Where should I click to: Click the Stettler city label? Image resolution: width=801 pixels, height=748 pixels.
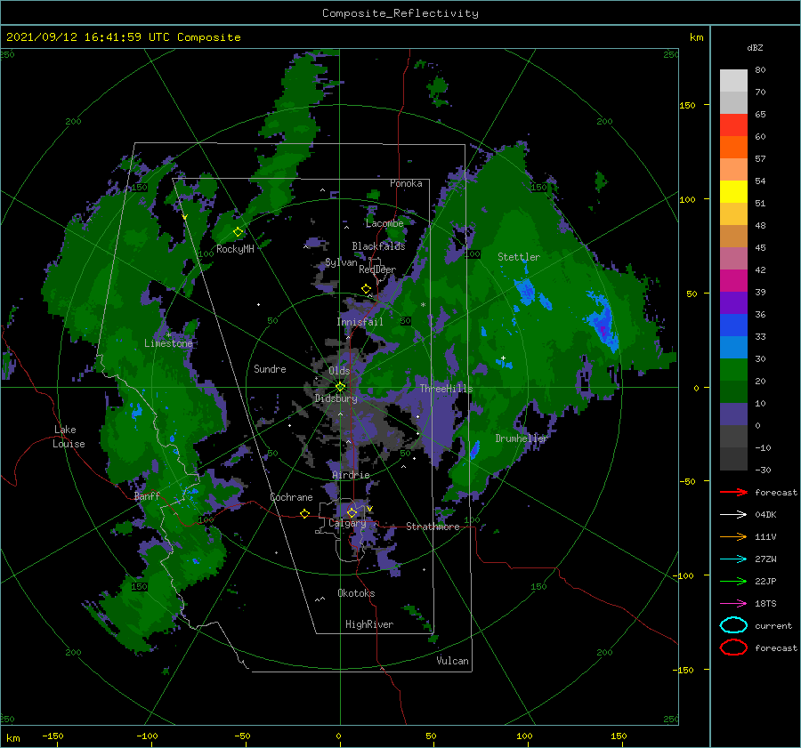click(519, 257)
